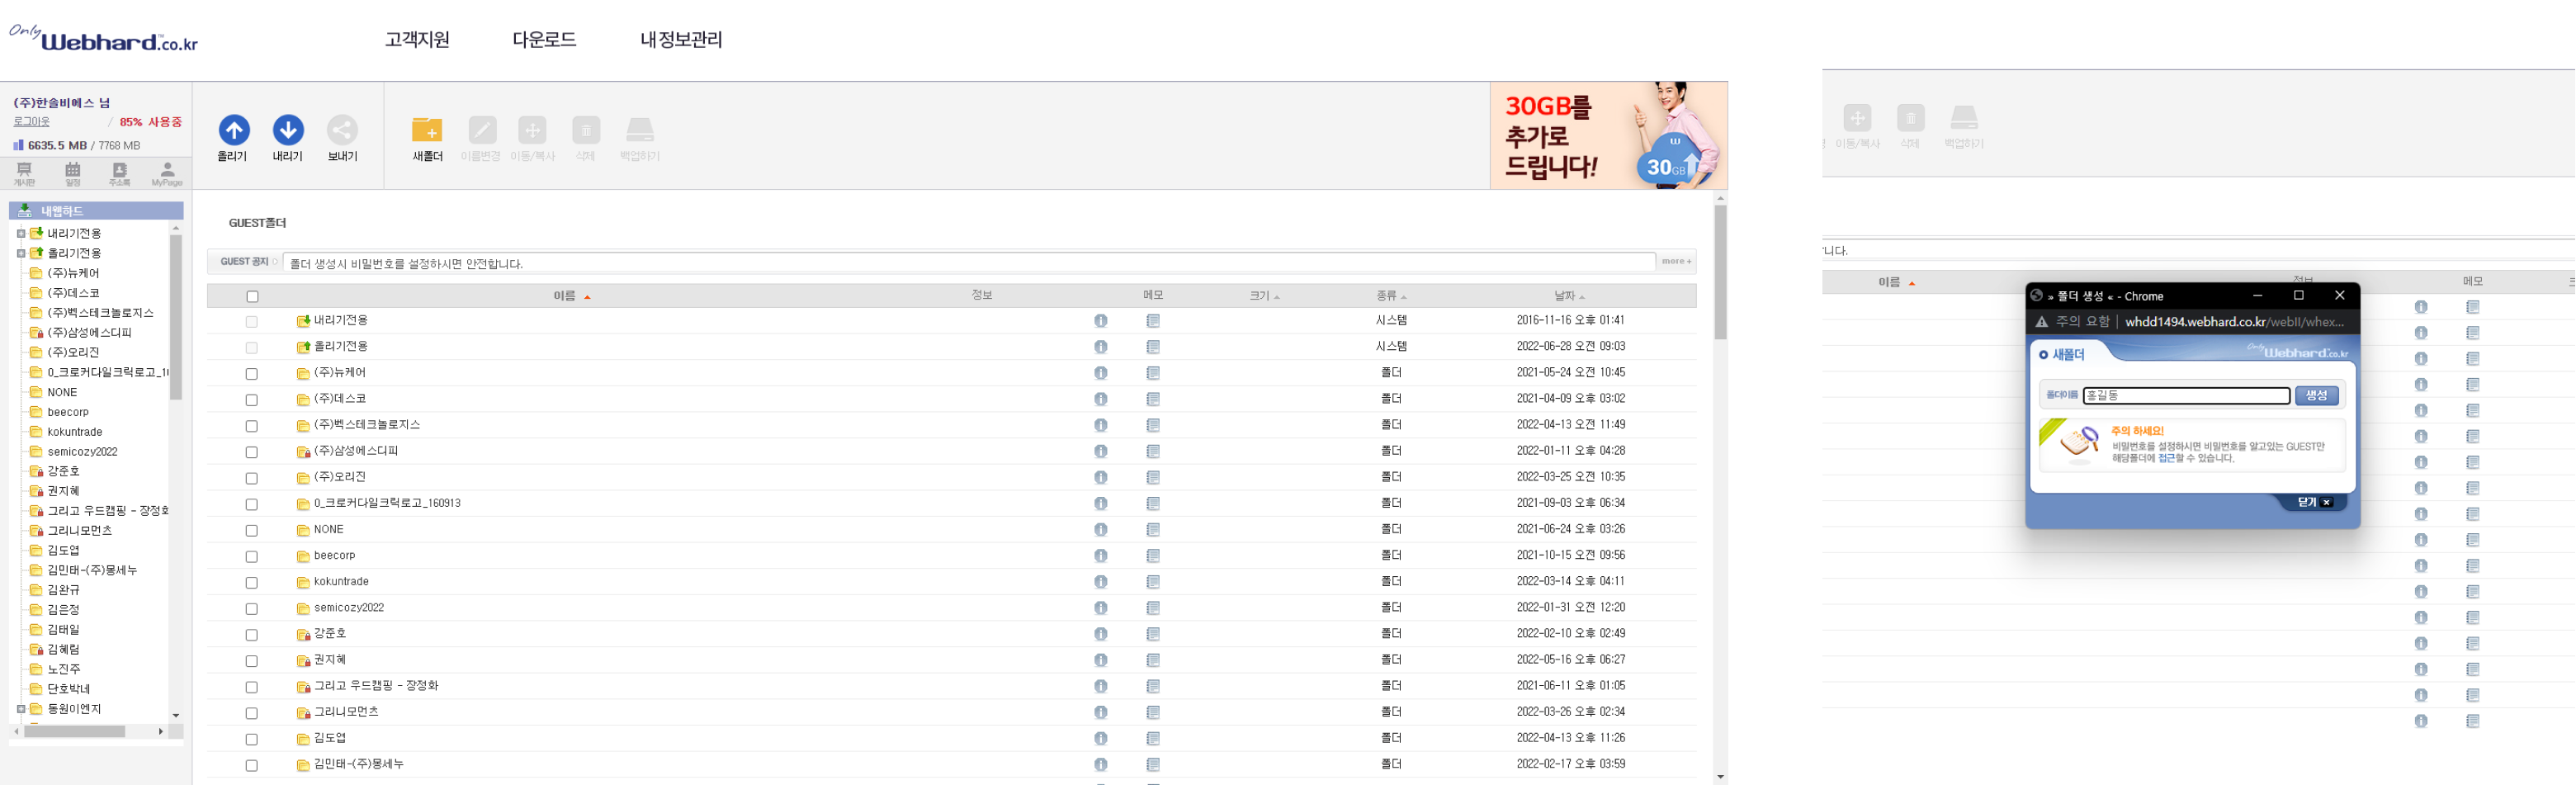2576x785 pixels.
Task: Click info icon for 내리기전용 row
Action: coord(1100,321)
